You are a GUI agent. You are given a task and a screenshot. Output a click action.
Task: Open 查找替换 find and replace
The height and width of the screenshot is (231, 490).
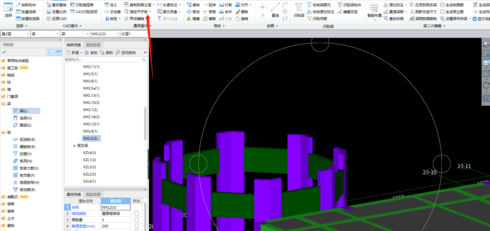click(x=56, y=5)
